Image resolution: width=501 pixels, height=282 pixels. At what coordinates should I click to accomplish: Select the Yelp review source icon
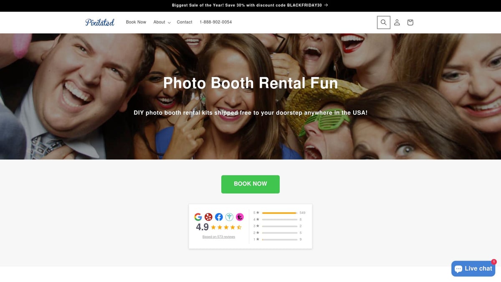coord(208,217)
